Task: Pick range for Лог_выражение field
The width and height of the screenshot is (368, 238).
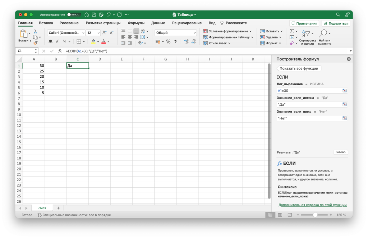Action: tap(345, 91)
